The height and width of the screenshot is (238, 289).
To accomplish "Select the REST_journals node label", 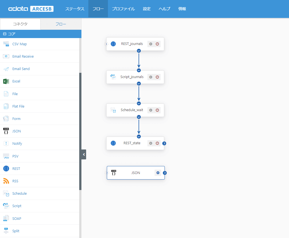I will 132,44.
